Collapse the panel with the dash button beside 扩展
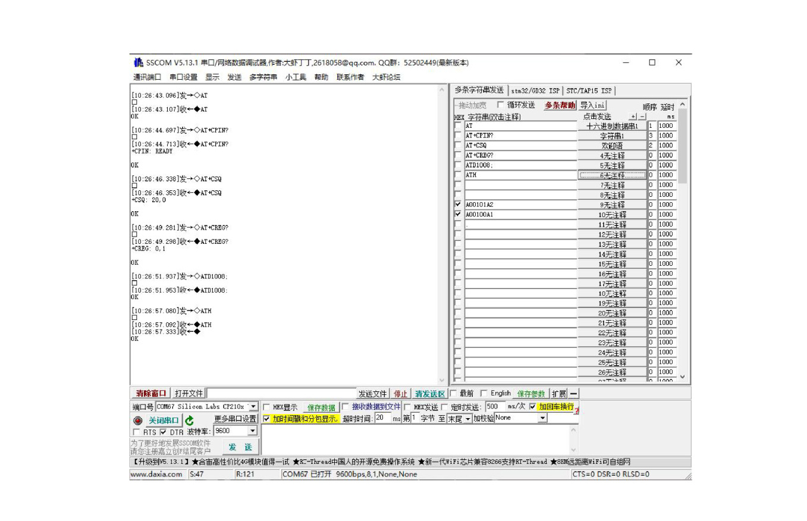 point(573,394)
